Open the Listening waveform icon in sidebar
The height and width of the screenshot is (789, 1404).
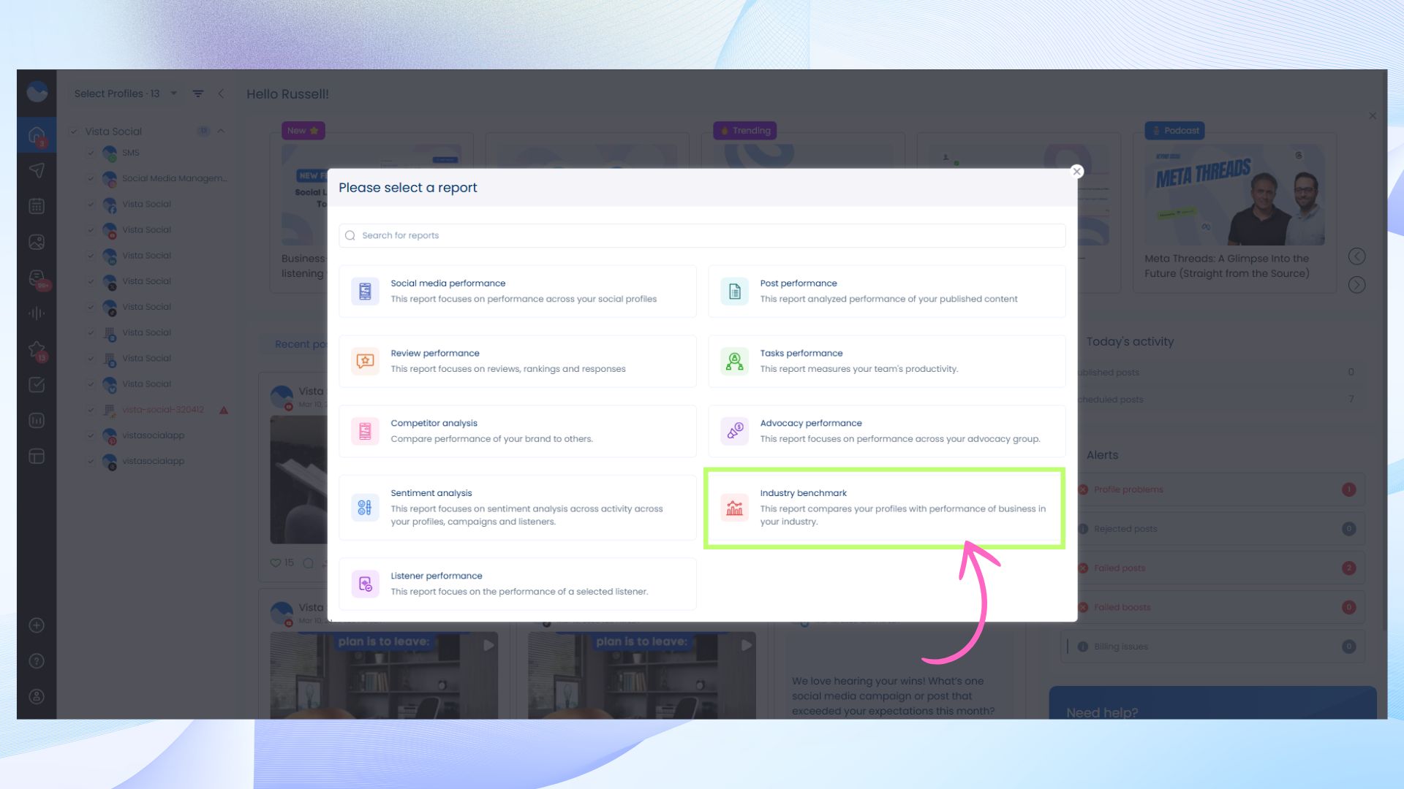[x=37, y=313]
